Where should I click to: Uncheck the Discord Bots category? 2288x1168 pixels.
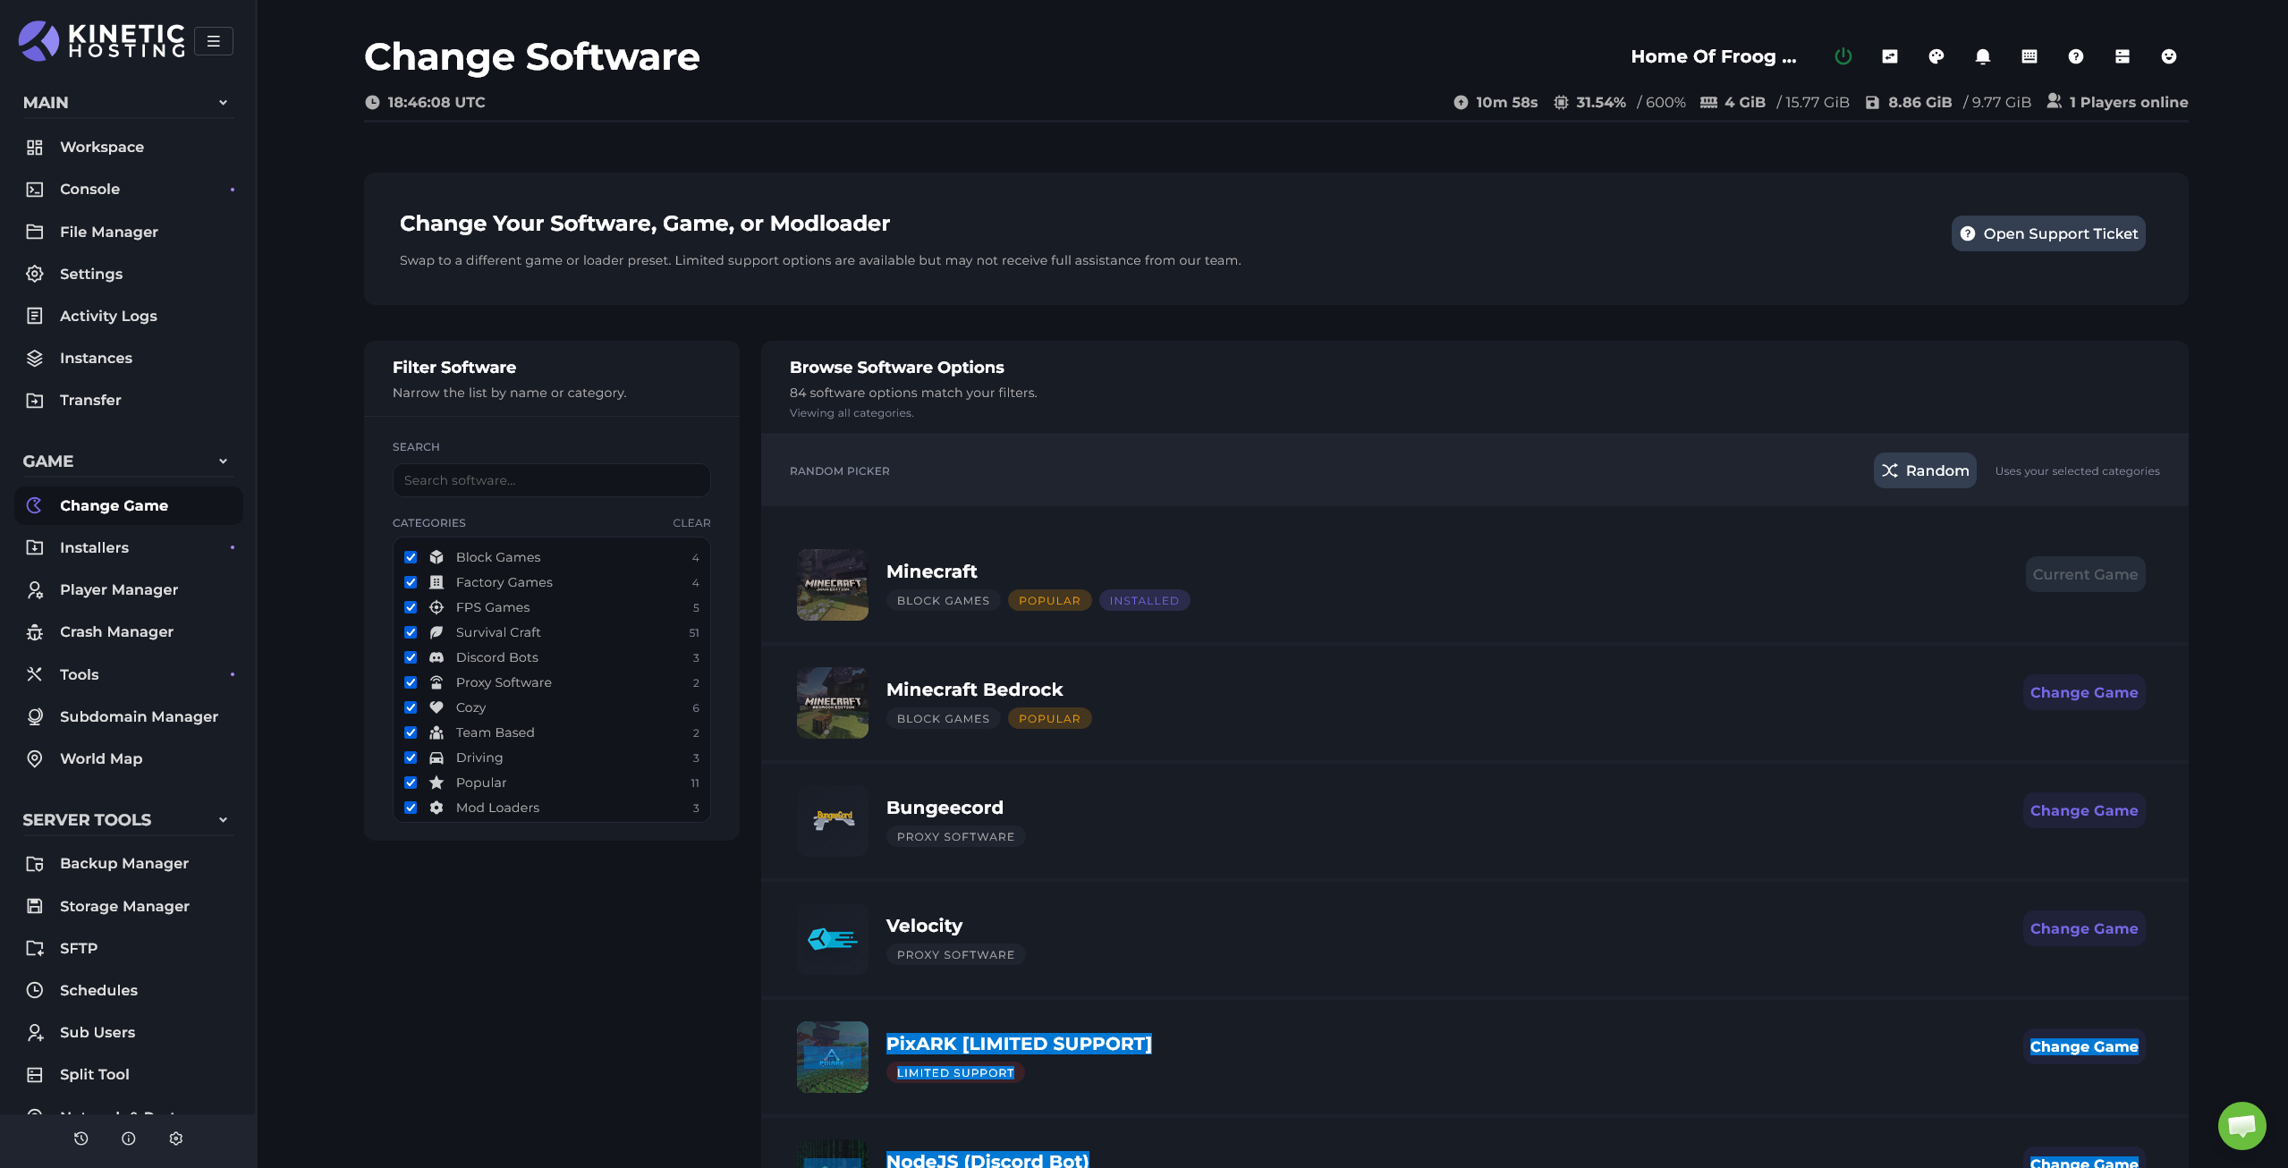[411, 656]
